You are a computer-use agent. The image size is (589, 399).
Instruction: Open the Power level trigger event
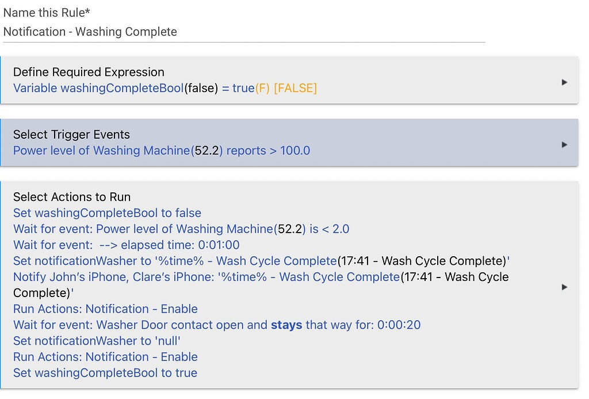click(161, 150)
